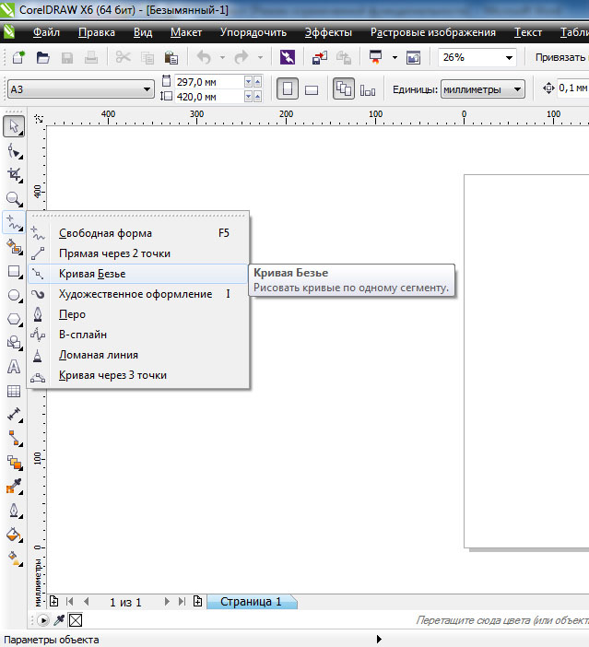Switch to Страница 1 tab
The image size is (589, 647).
[x=251, y=602]
